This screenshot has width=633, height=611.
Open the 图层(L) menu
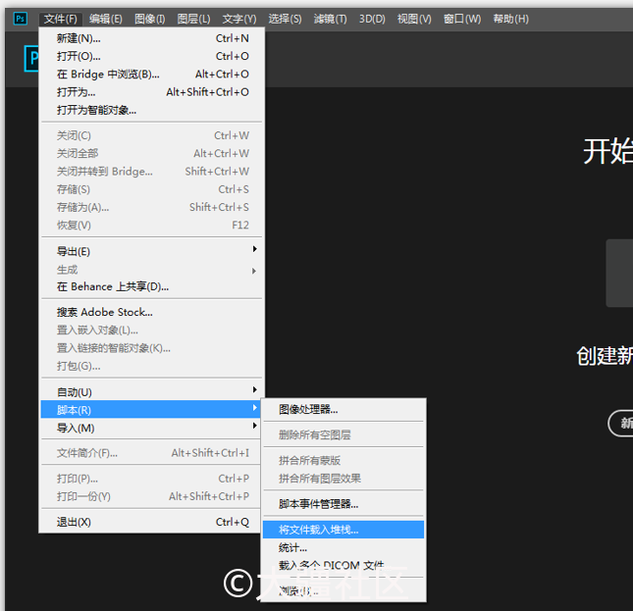pos(193,19)
